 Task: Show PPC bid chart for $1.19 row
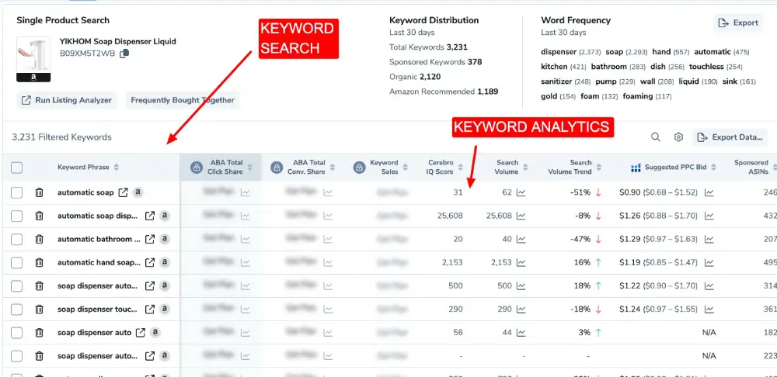coord(709,262)
